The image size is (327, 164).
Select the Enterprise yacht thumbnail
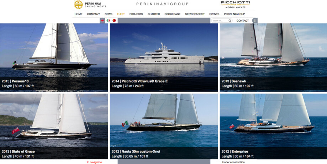273,126
